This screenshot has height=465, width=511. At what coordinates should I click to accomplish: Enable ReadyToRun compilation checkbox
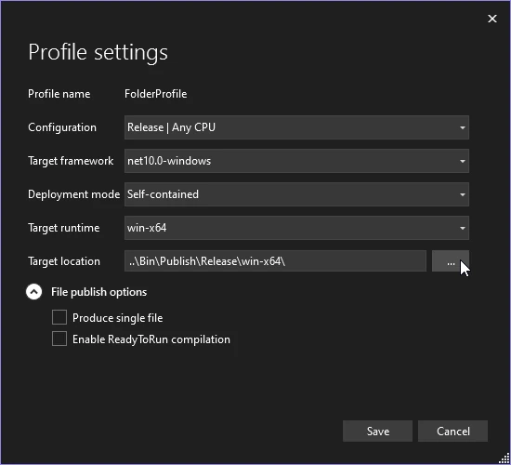(x=59, y=339)
